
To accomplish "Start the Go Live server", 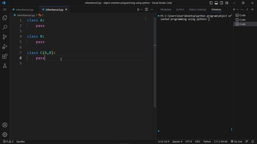I will (237, 142).
